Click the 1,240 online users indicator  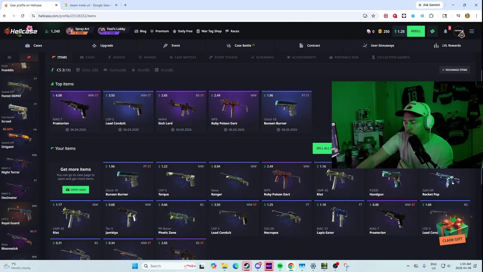pyautogui.click(x=52, y=31)
